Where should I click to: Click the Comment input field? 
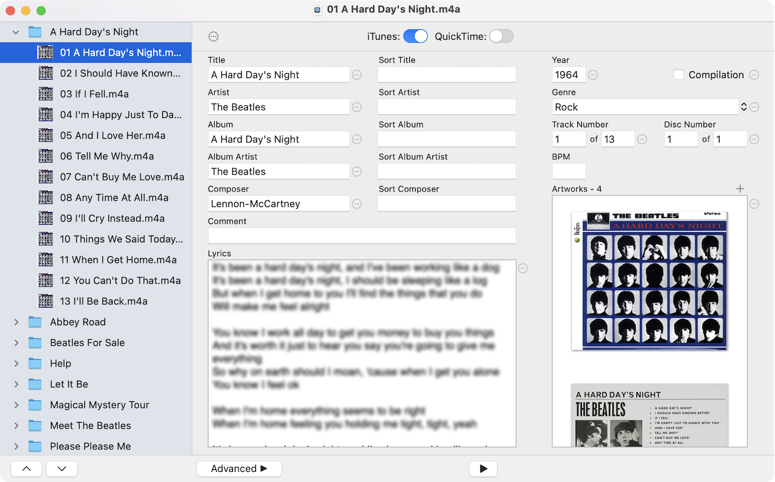tap(362, 236)
